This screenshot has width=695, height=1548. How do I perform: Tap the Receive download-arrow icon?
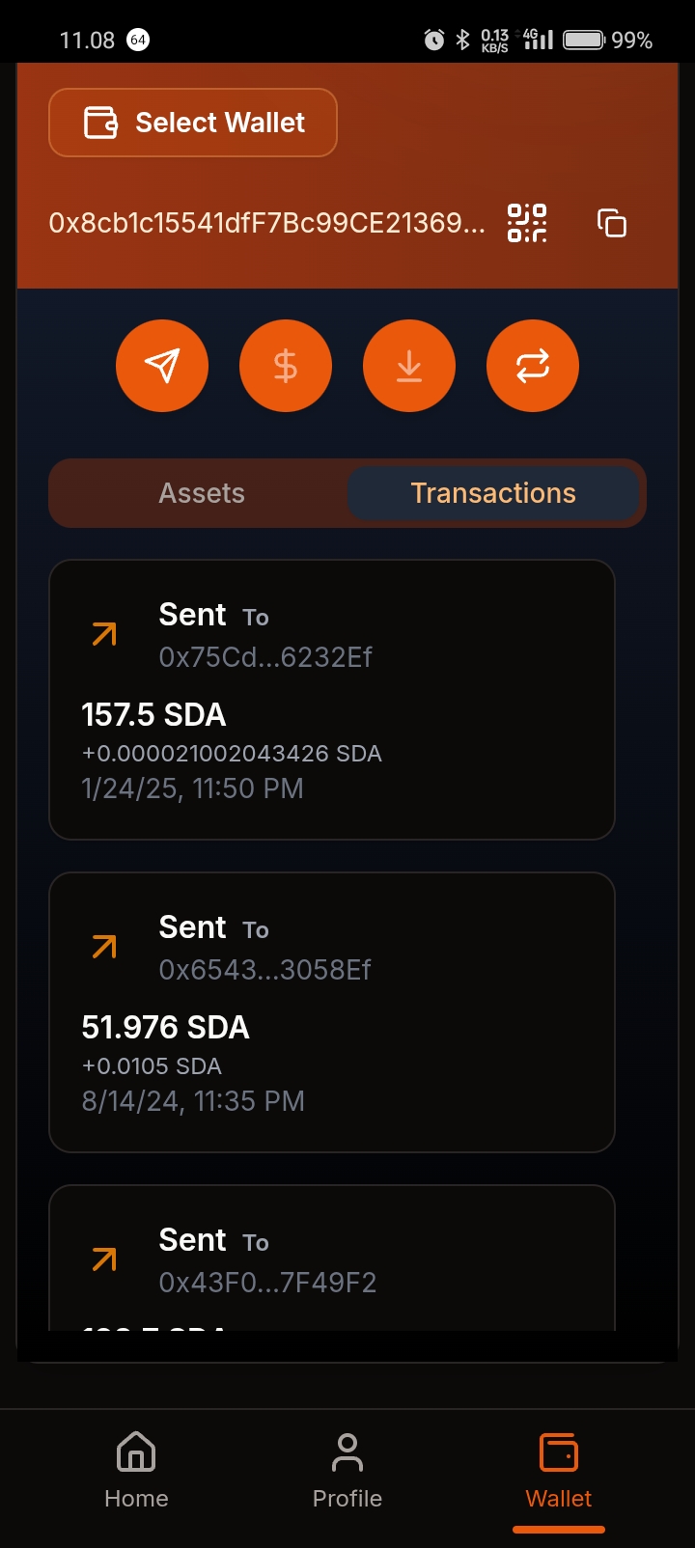coord(409,366)
